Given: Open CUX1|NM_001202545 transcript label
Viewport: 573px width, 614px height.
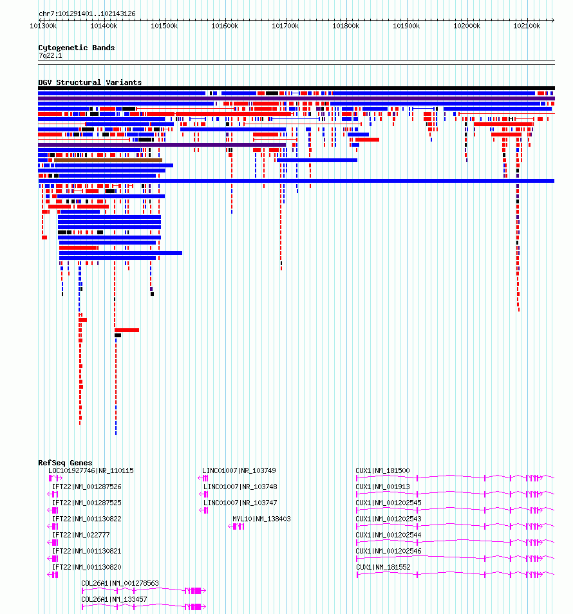Looking at the screenshot, I should (x=388, y=503).
